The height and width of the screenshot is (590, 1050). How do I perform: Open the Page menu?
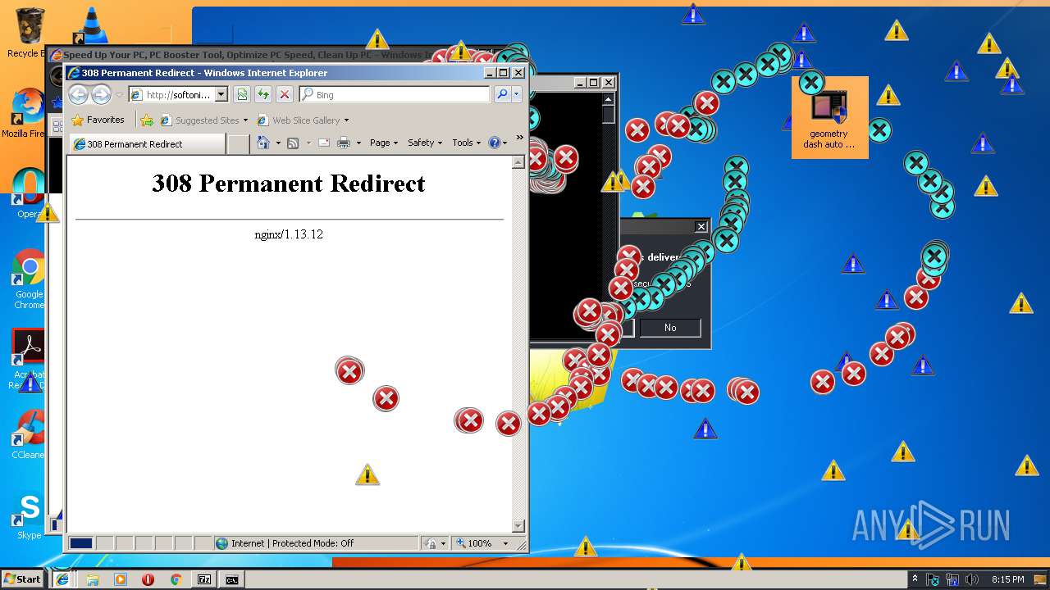pyautogui.click(x=384, y=143)
